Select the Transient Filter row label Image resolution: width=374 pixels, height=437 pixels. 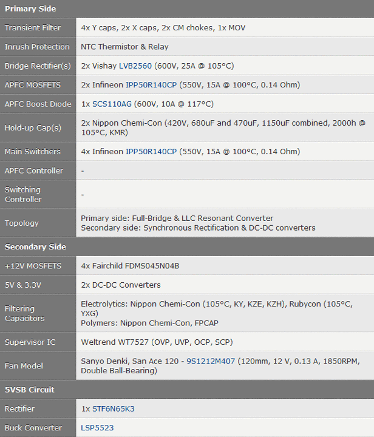(x=33, y=28)
